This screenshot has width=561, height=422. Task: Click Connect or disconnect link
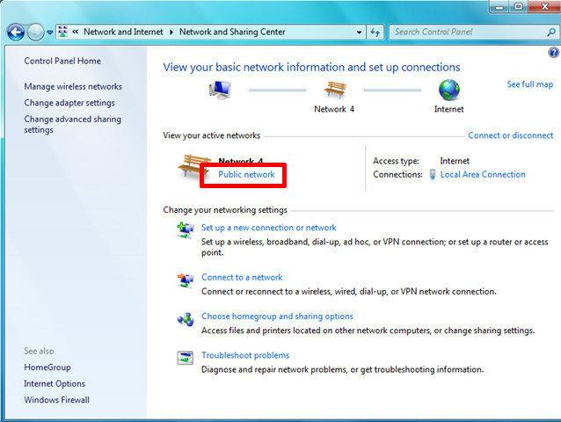[511, 135]
